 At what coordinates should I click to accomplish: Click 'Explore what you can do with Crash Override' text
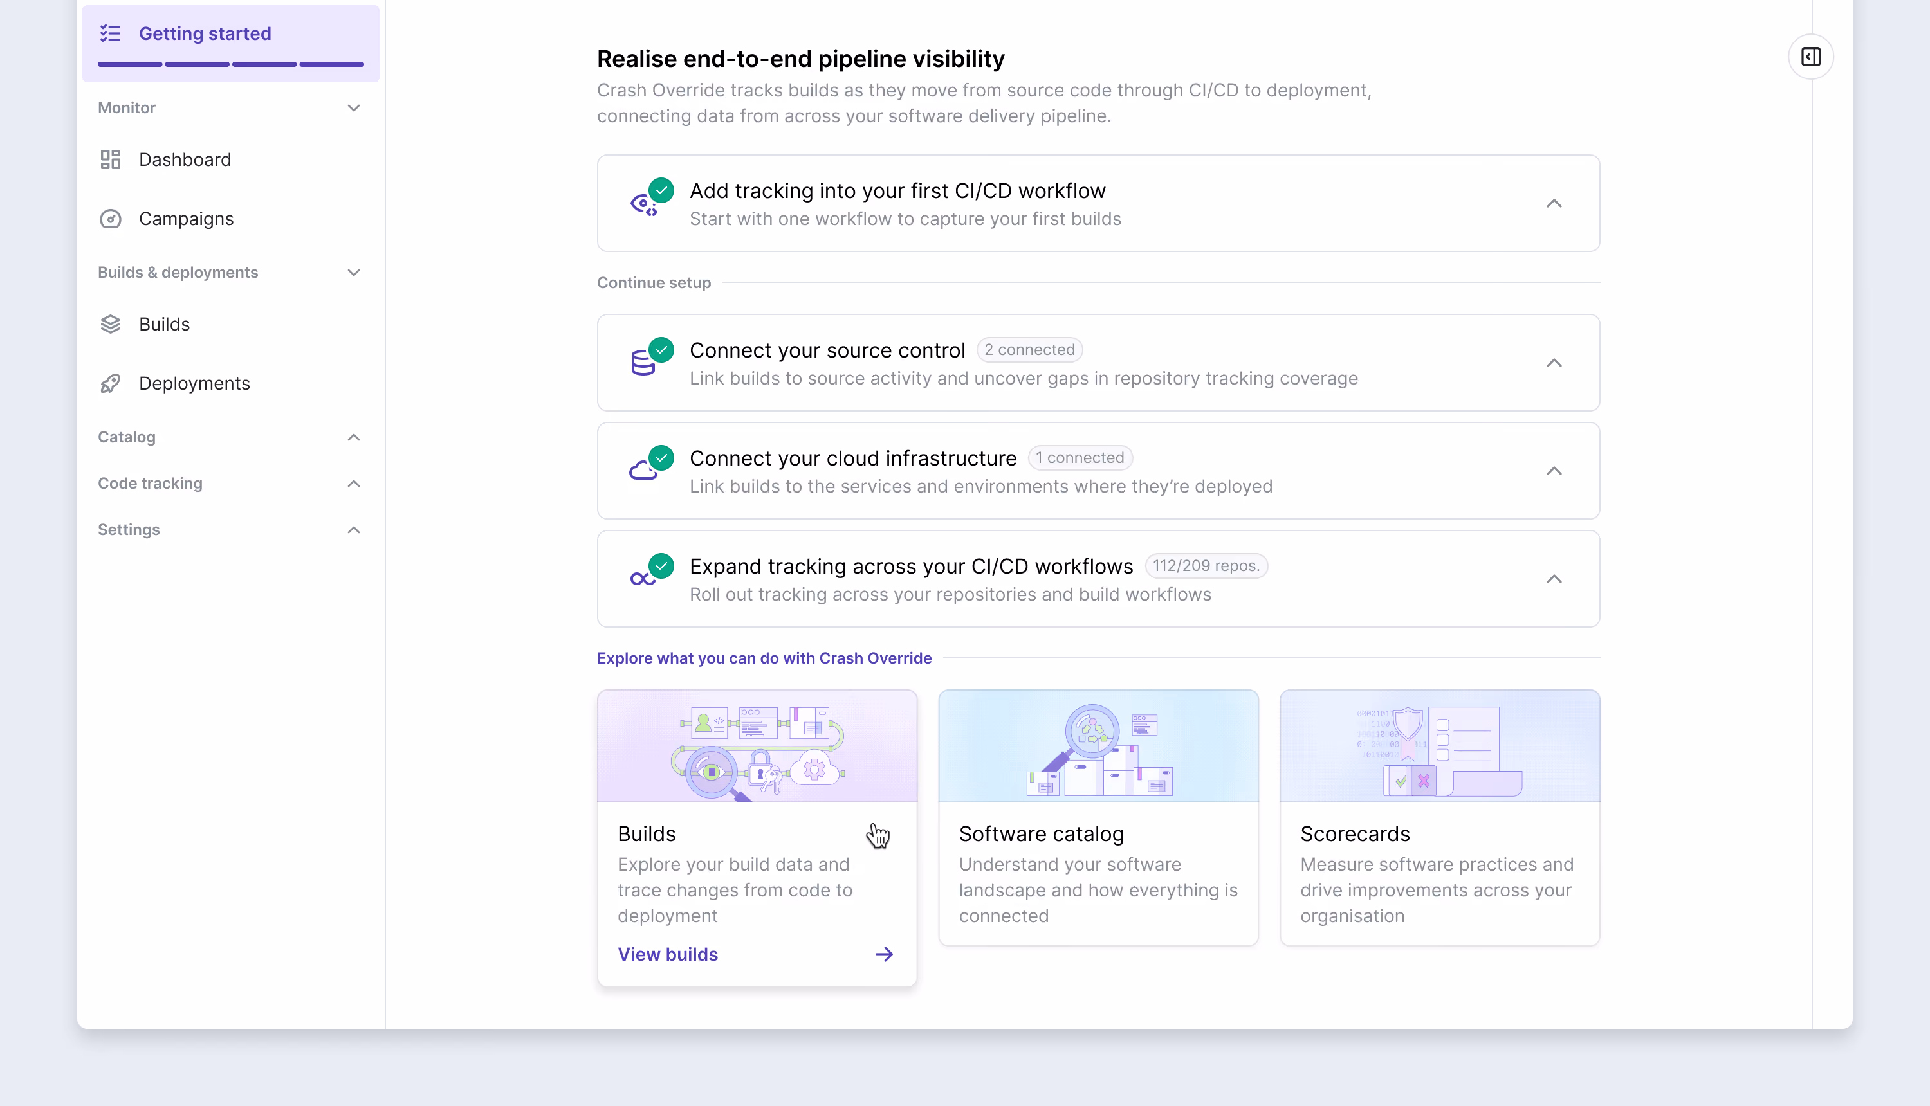764,658
